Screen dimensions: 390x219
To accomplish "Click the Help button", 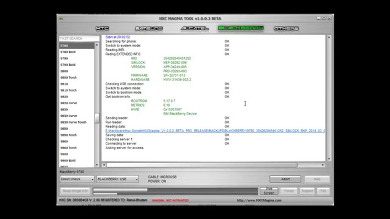I will coord(317,179).
